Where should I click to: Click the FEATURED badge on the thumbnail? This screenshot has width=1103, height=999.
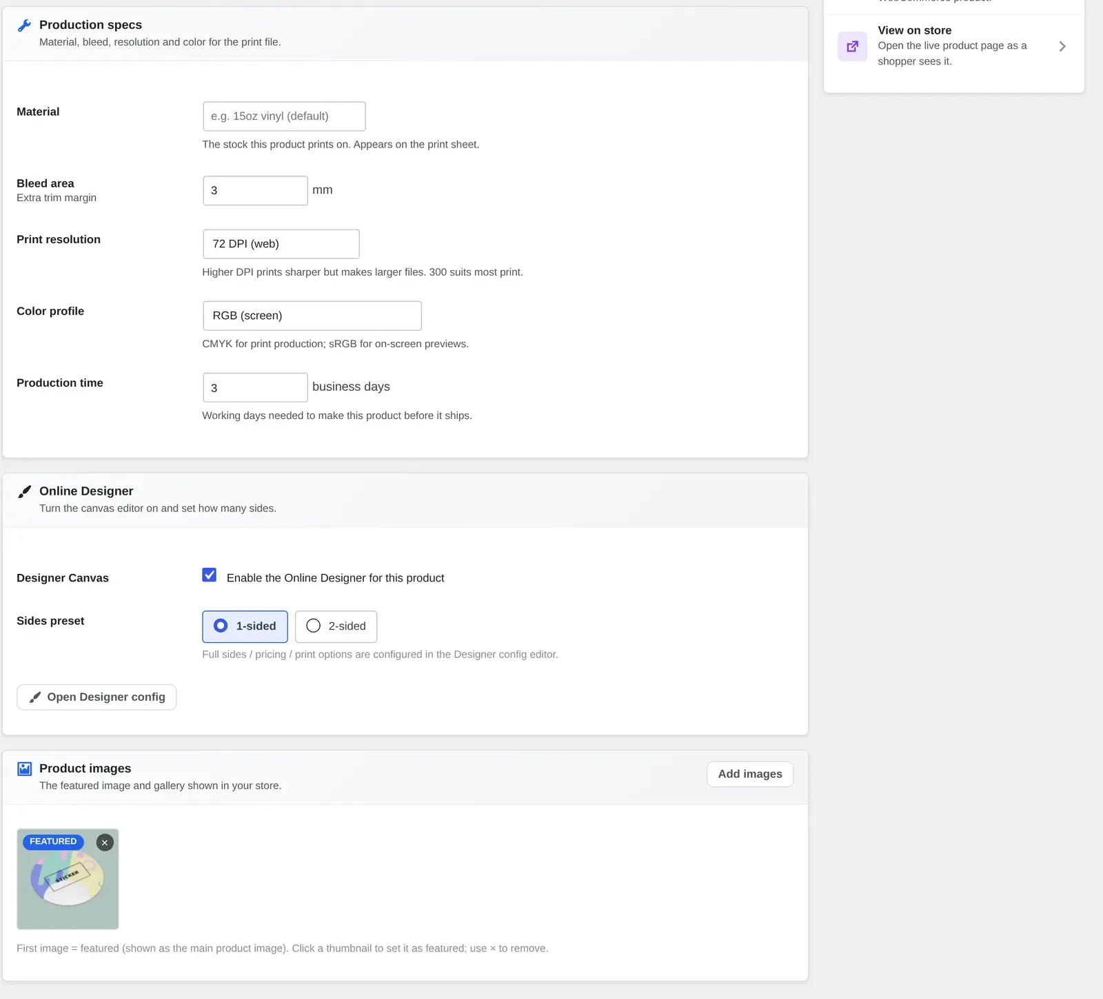(53, 842)
